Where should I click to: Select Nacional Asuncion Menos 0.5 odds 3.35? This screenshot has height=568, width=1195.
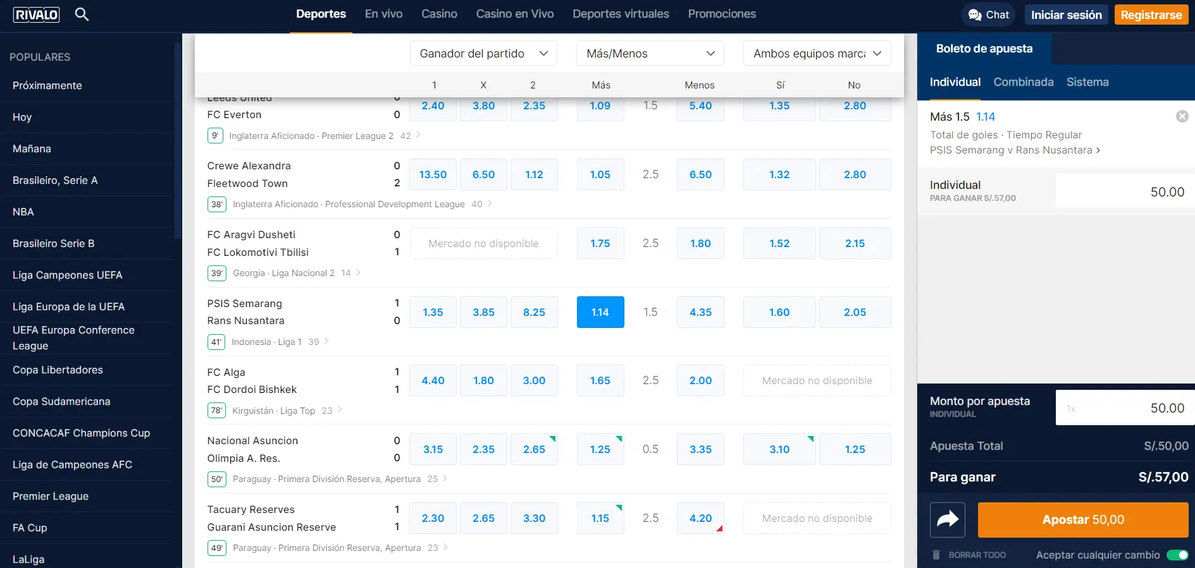pyautogui.click(x=700, y=449)
